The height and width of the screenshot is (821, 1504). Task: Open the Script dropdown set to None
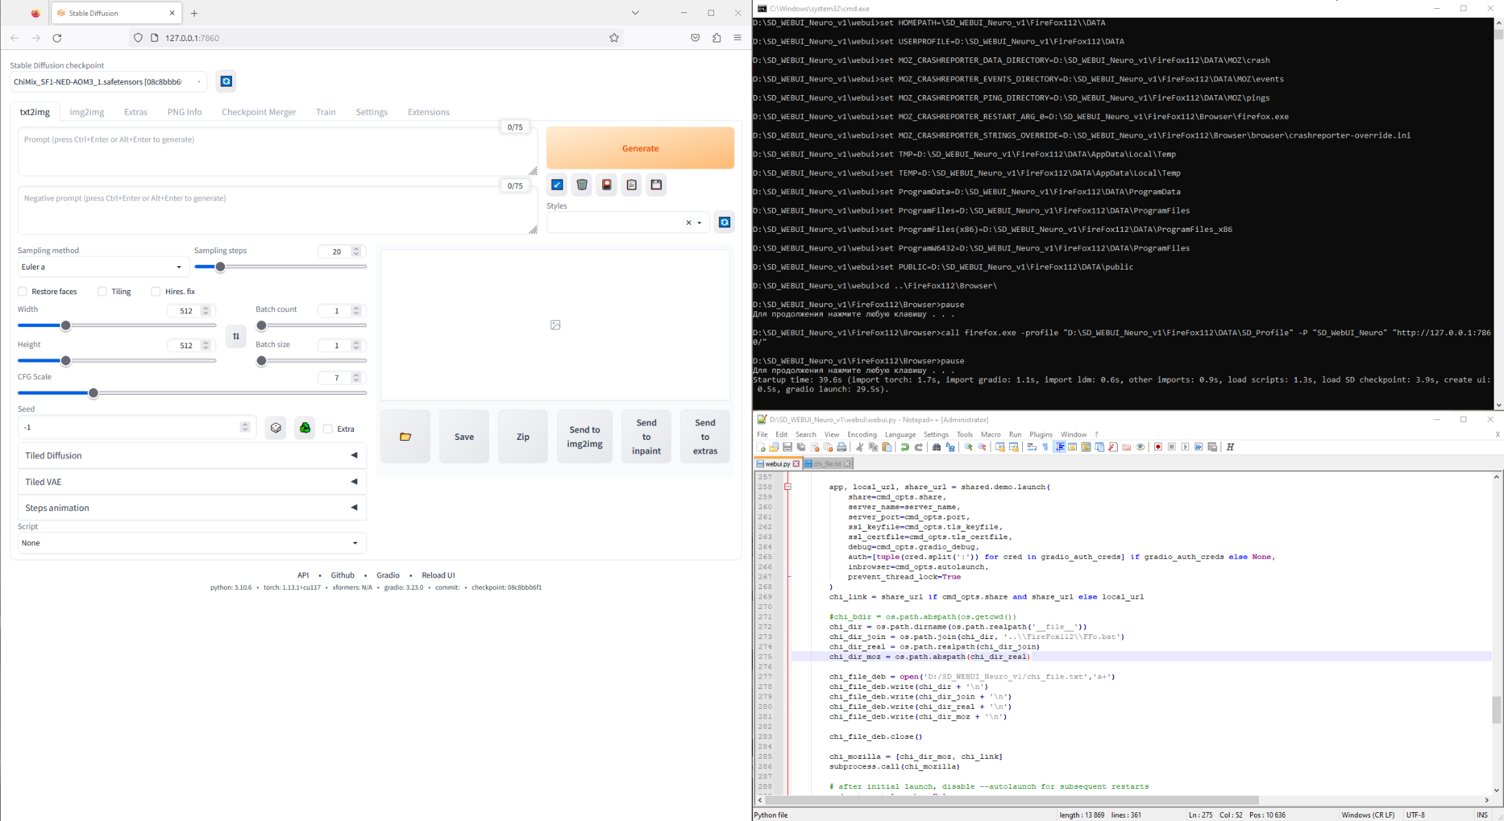(192, 543)
